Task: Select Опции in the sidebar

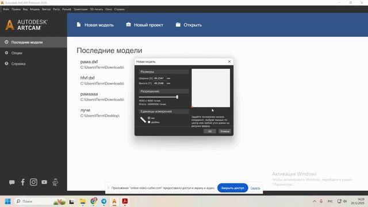Action: pos(33,53)
